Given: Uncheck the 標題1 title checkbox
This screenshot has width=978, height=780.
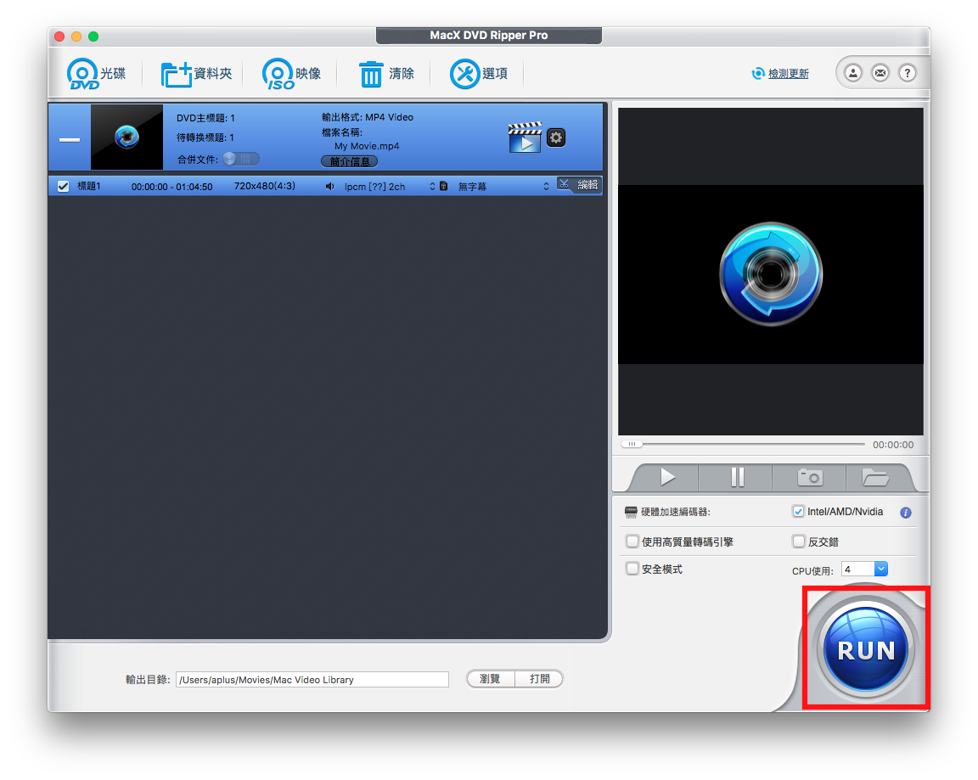Looking at the screenshot, I should (x=63, y=187).
